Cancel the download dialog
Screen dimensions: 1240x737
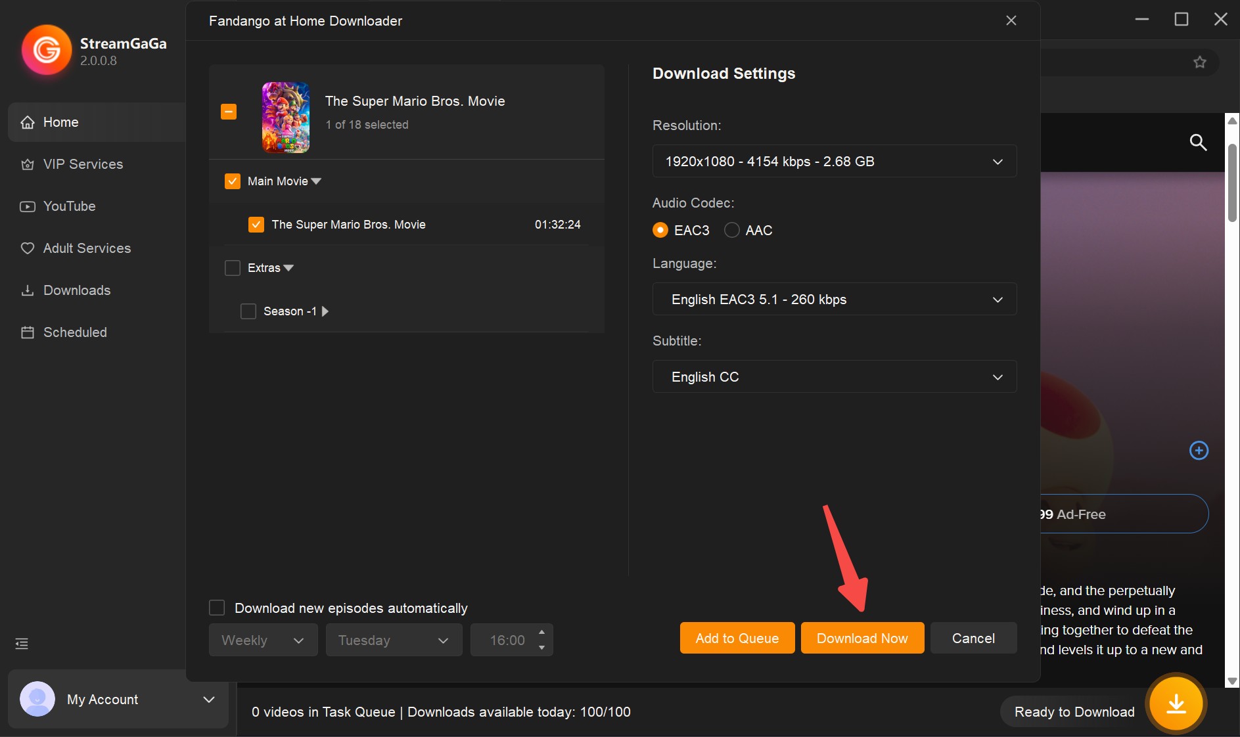[973, 638]
